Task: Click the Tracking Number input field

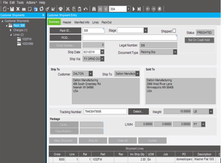Action: (x=105, y=111)
